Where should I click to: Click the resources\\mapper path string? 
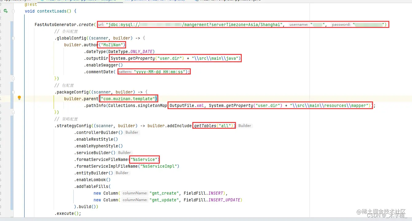coord(330,105)
